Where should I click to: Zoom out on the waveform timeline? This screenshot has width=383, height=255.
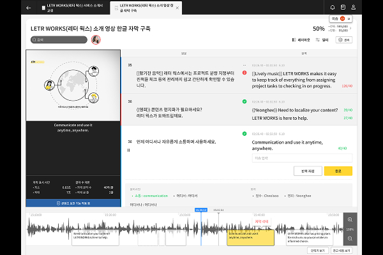click(350, 238)
